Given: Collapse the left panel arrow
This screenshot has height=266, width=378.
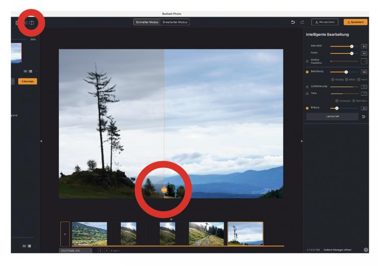Looking at the screenshot, I should tap(41, 141).
